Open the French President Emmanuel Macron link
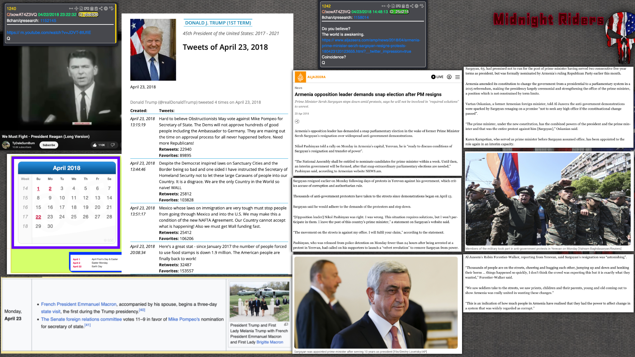The image size is (635, 357). point(79,304)
